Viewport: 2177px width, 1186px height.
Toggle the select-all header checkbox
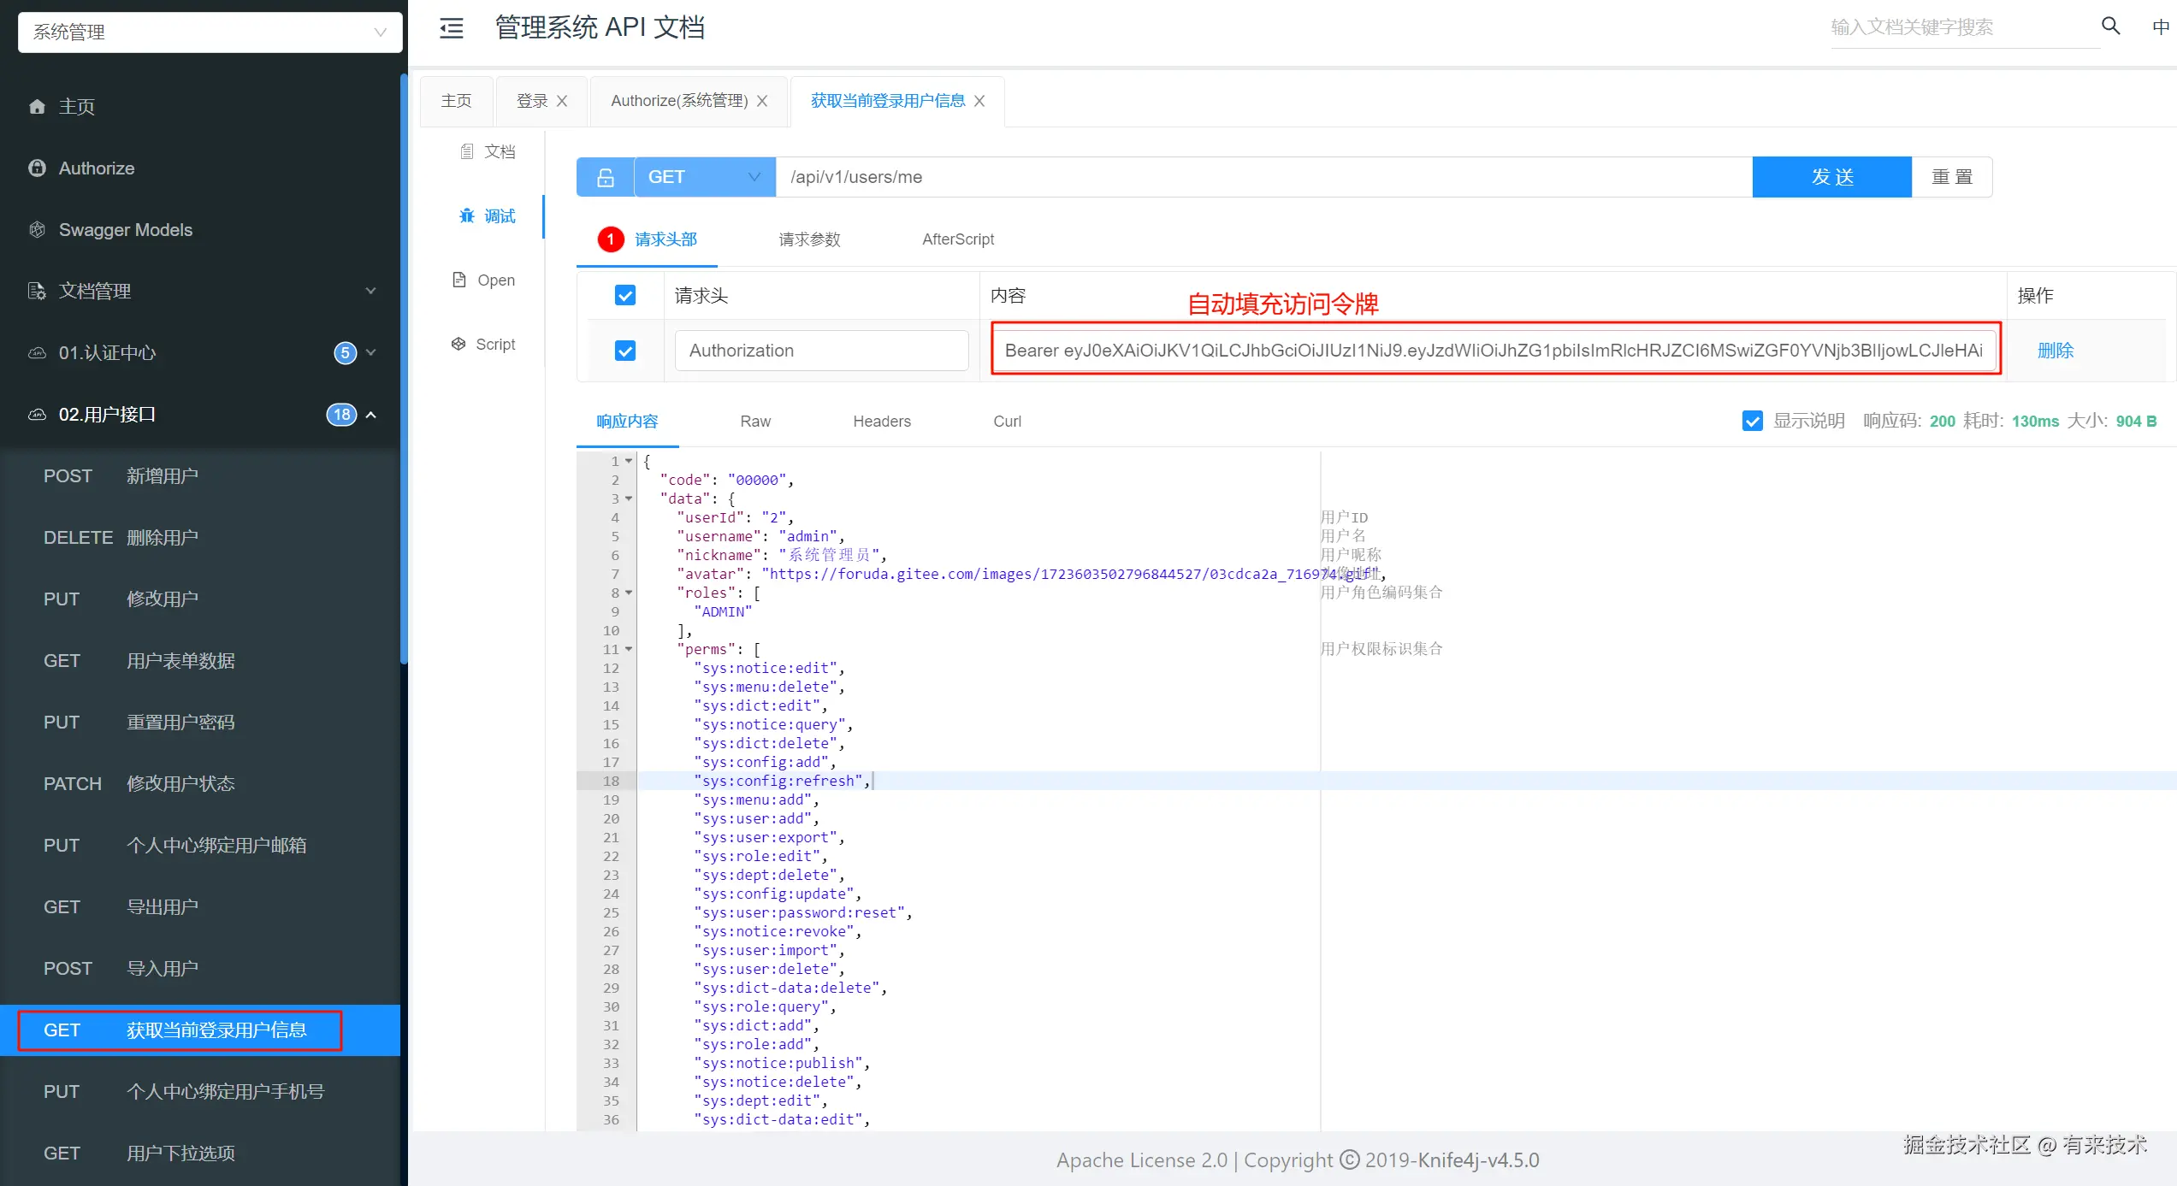(x=625, y=296)
